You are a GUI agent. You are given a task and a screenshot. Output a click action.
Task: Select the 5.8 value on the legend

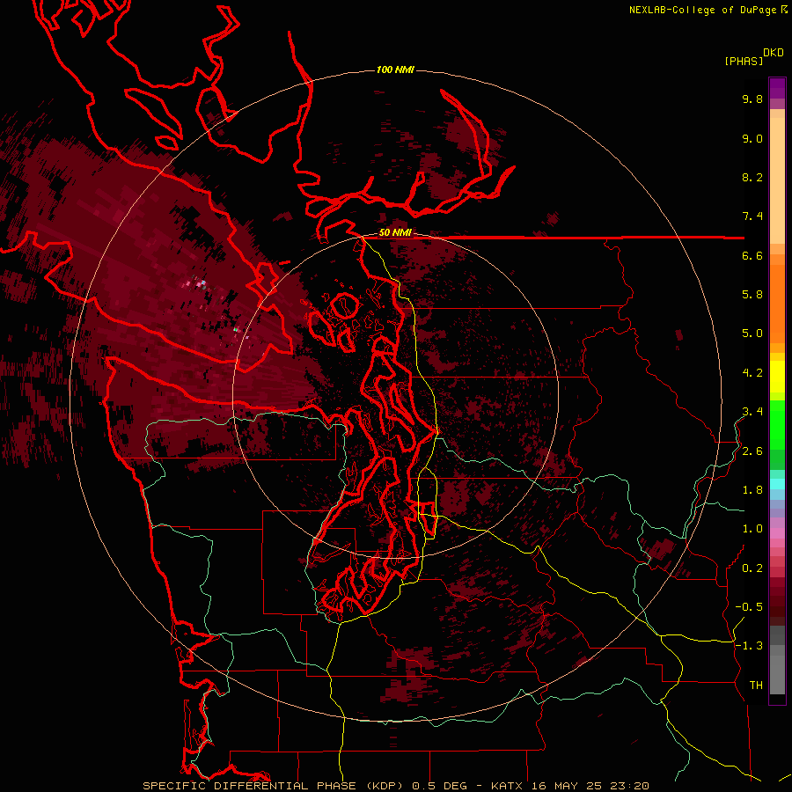coord(752,295)
